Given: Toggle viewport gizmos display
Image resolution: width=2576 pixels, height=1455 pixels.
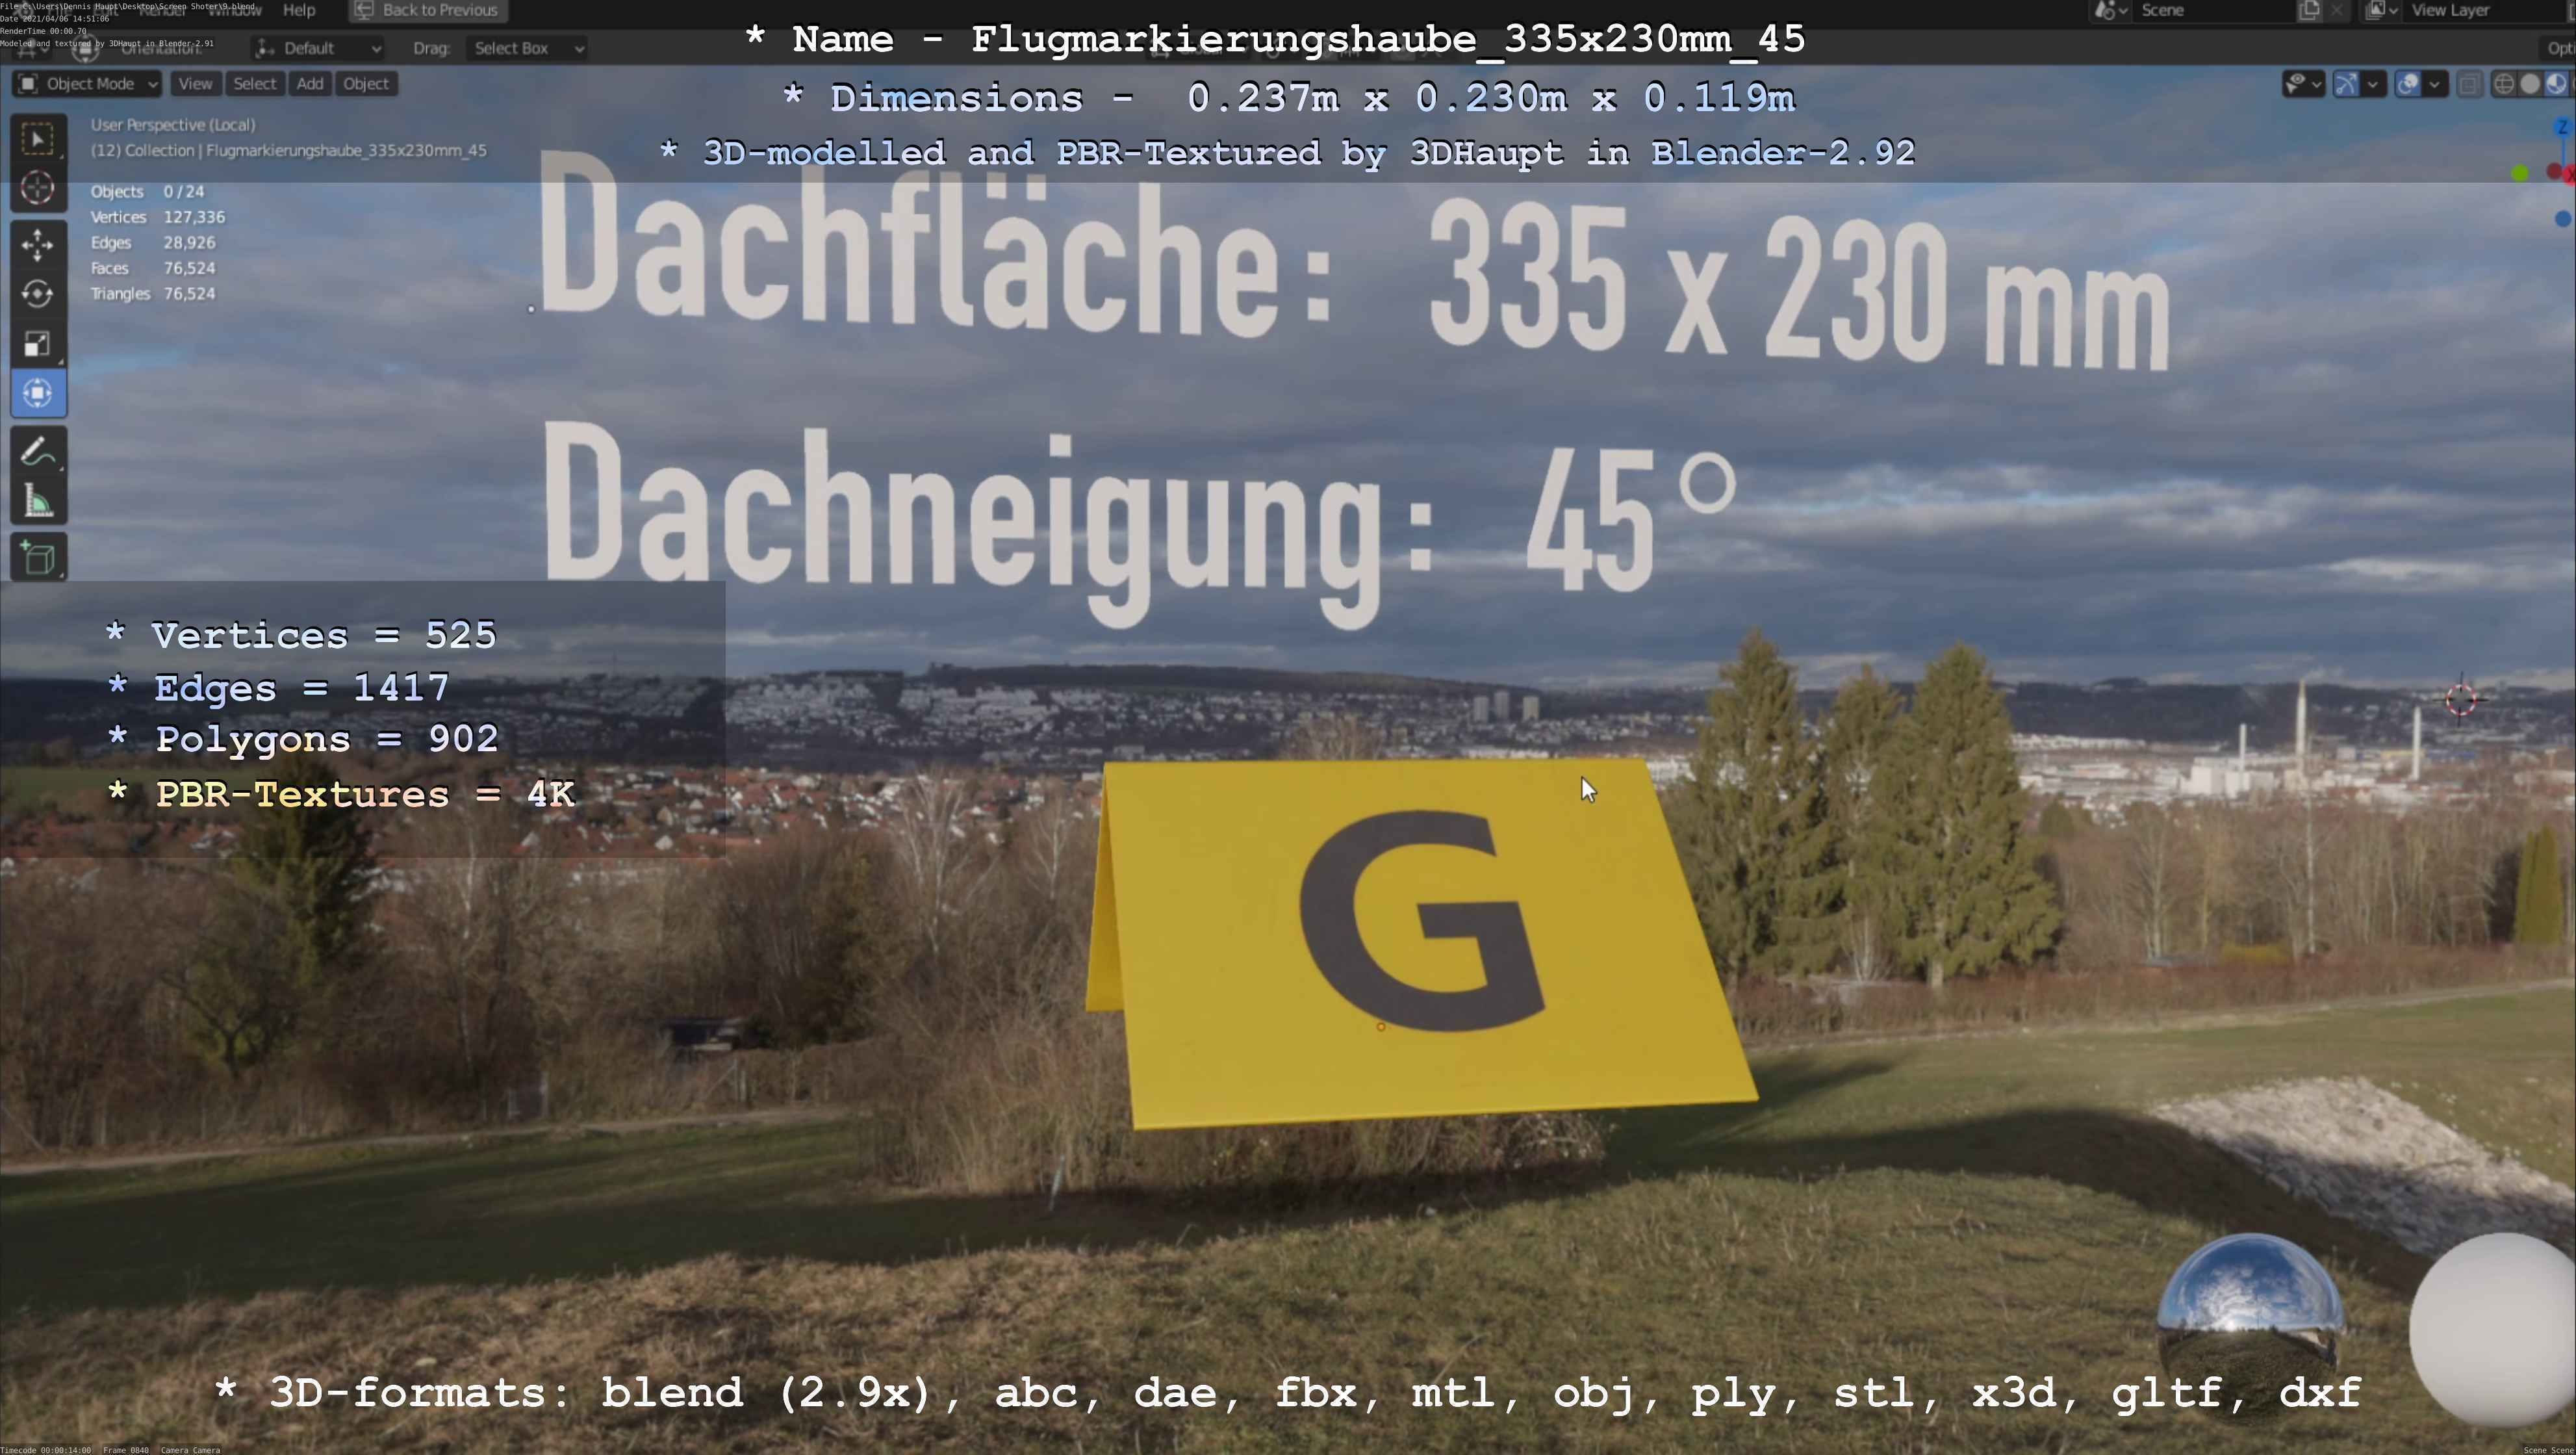Looking at the screenshot, I should (2345, 84).
